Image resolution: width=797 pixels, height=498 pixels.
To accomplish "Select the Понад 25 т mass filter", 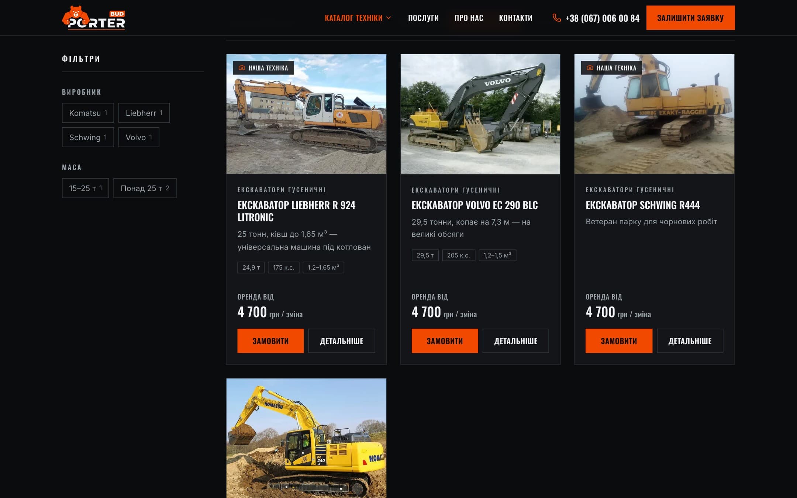I will click(145, 188).
